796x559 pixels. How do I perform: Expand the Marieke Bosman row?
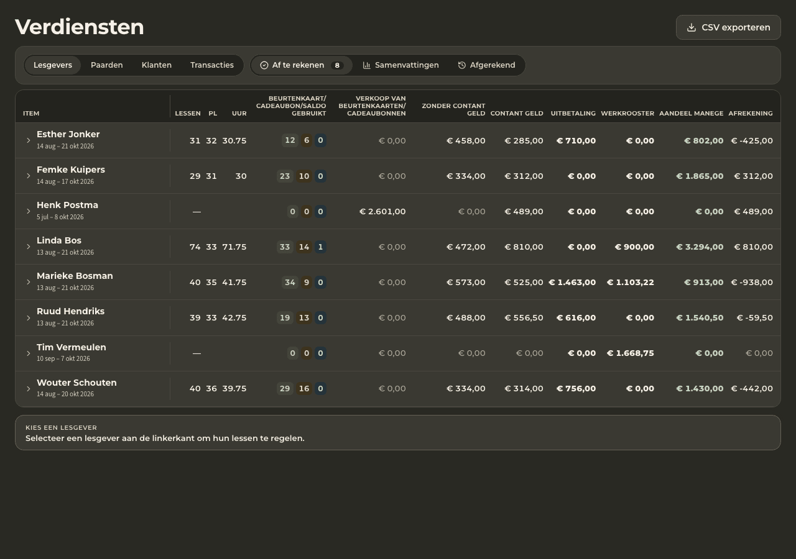pyautogui.click(x=29, y=282)
